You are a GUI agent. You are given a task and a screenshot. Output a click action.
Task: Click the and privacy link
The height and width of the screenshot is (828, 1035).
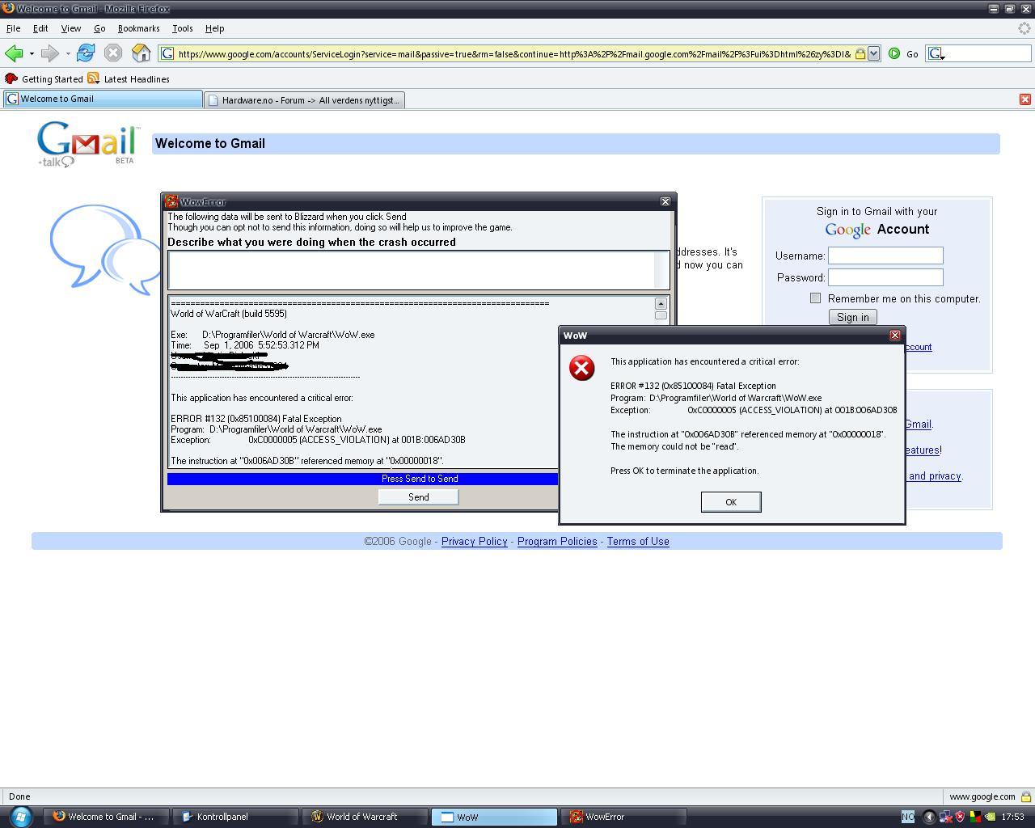click(935, 475)
